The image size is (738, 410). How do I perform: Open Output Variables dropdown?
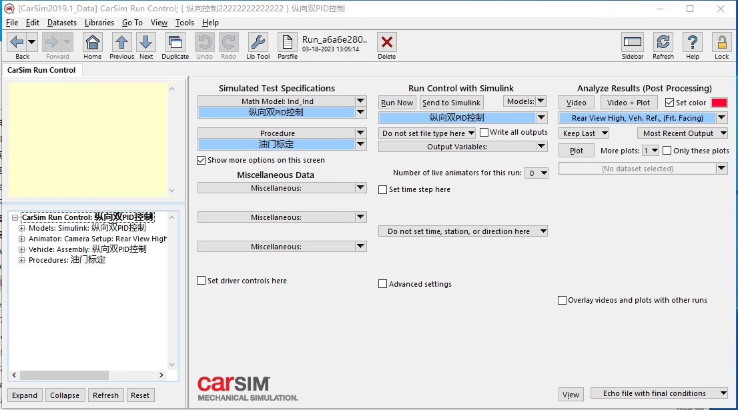pyautogui.click(x=542, y=147)
